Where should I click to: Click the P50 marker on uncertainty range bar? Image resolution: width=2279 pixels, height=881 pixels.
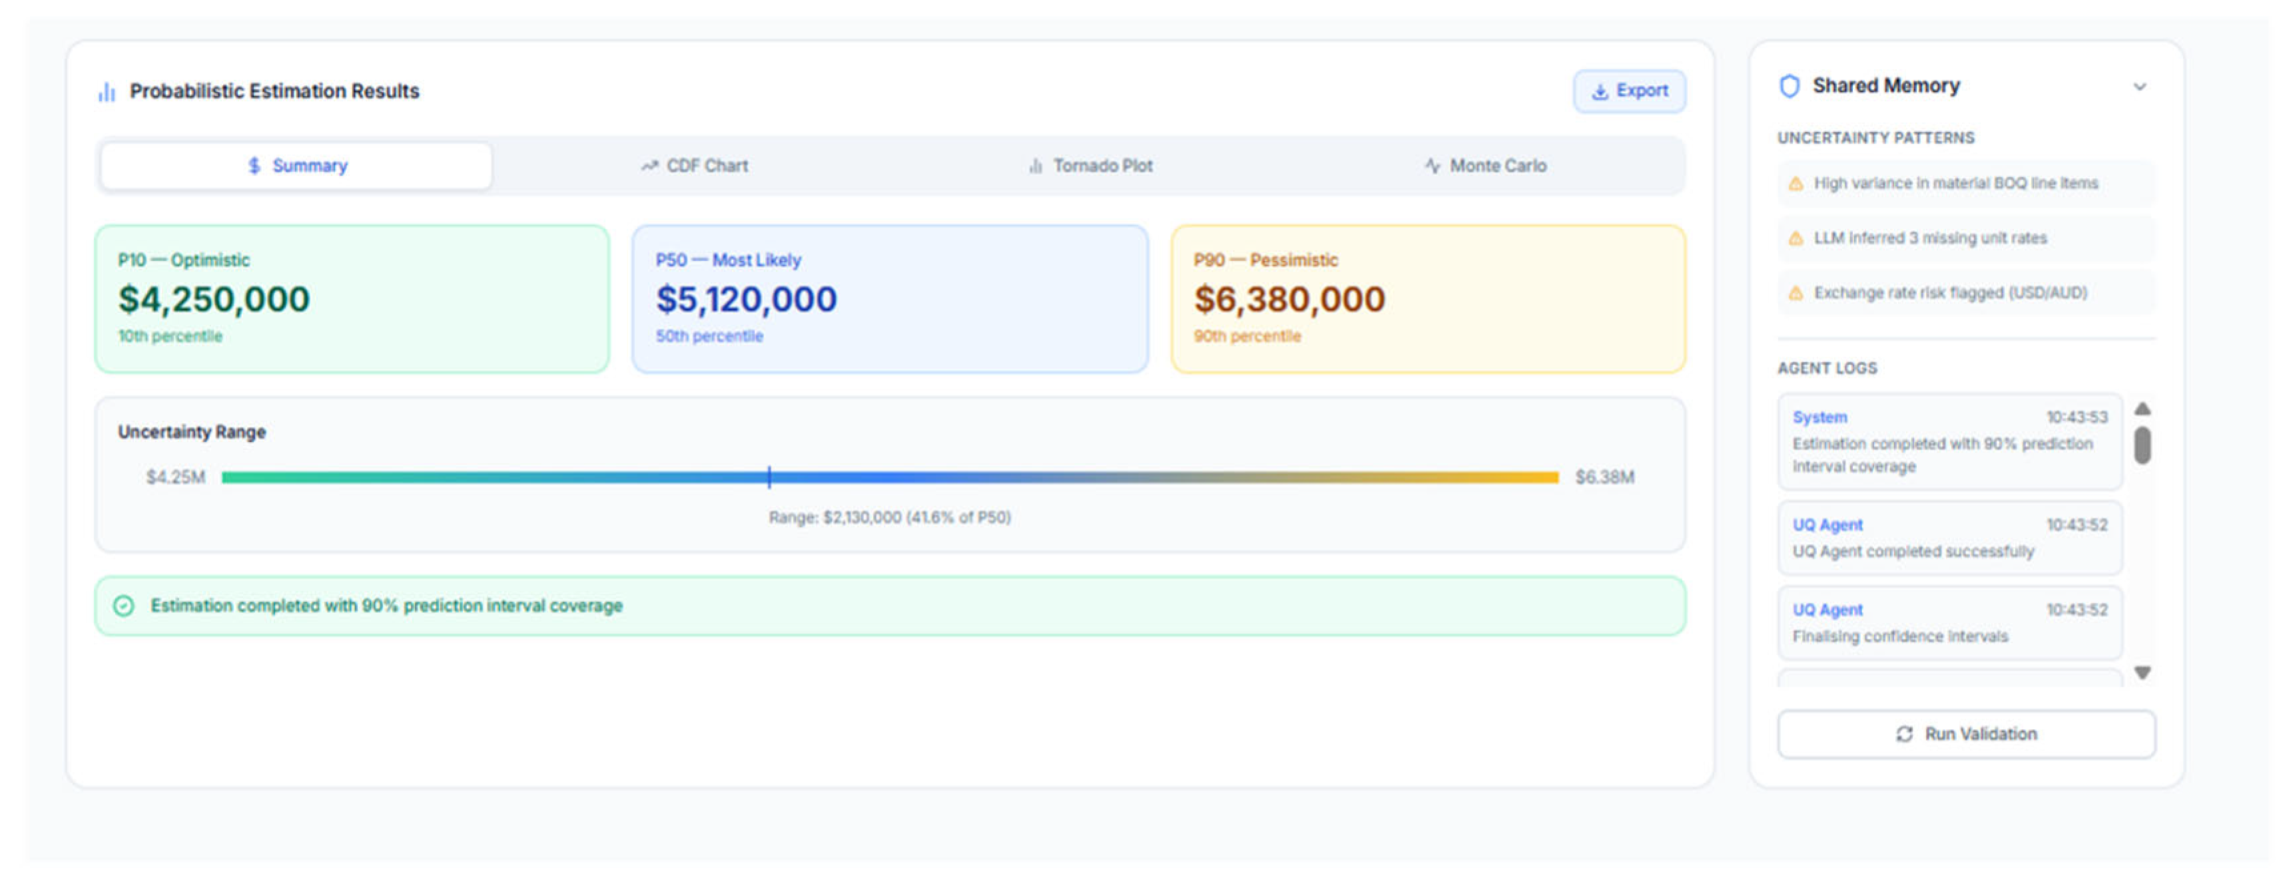coord(769,478)
